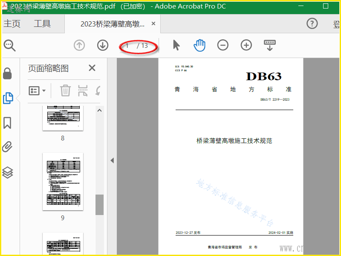This screenshot has height=256, width=341.
Task: Close the page thumbnails pane
Action: (92, 68)
